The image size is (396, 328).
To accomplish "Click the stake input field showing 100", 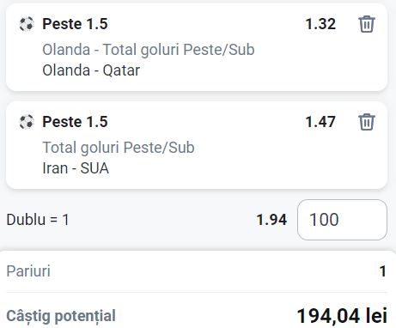I will coord(342,220).
